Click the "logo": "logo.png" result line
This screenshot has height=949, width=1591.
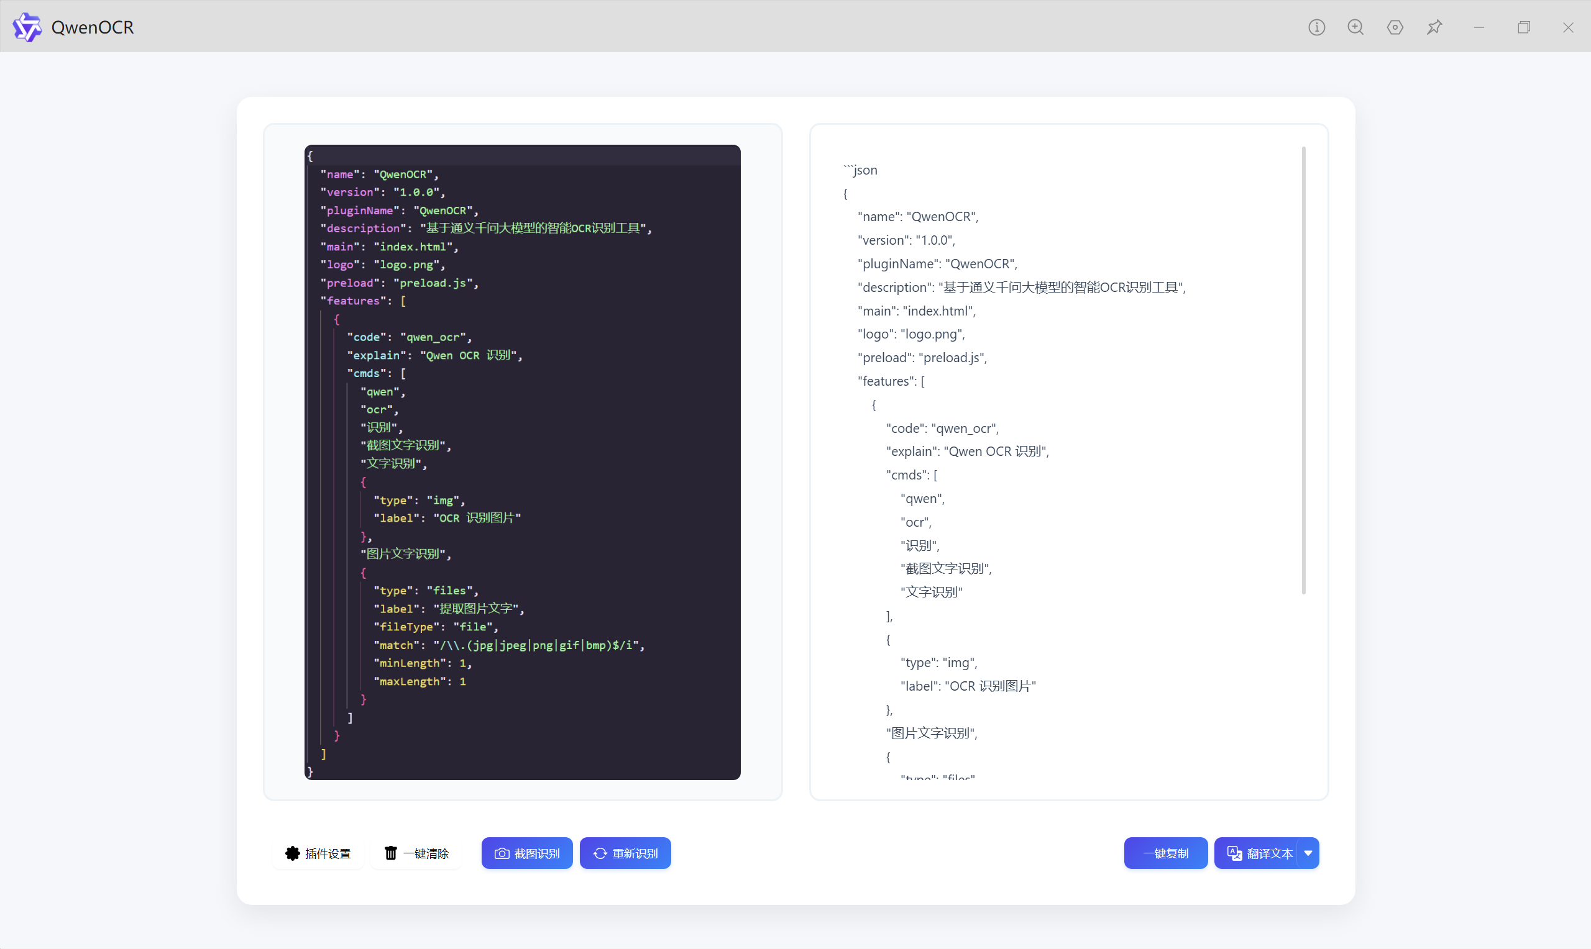[911, 335]
